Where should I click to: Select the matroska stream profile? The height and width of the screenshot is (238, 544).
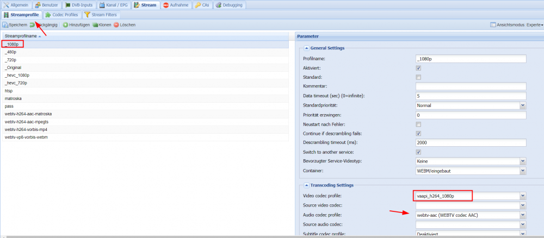(145, 98)
